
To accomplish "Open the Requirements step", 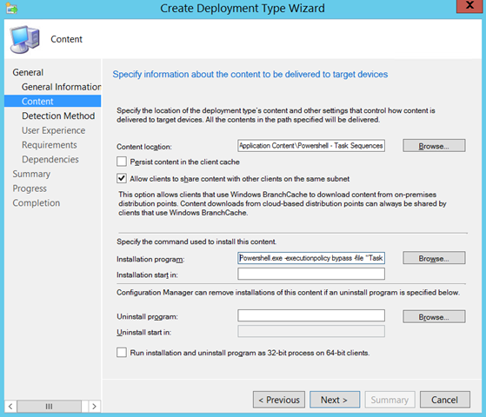I will (50, 145).
